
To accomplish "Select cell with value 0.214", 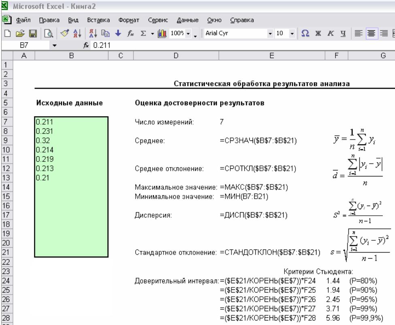I will point(72,150).
